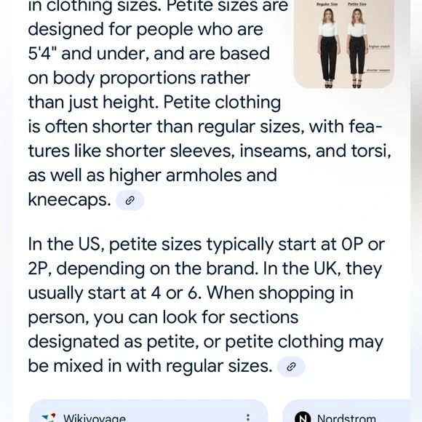Tap the "Regular Size" model in the image
This screenshot has height=422, width=422.
point(328,48)
